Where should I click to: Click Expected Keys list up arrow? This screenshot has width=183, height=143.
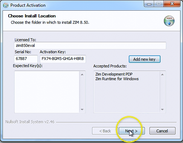click(x=82, y=75)
